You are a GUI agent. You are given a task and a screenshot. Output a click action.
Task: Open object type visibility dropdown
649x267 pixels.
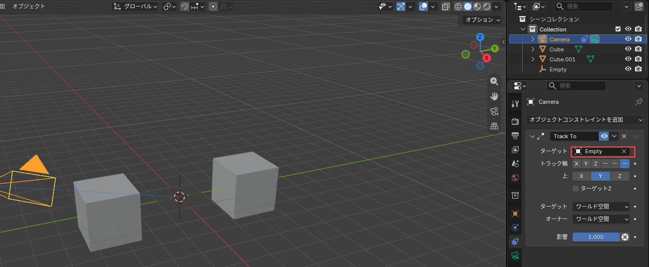(x=385, y=6)
